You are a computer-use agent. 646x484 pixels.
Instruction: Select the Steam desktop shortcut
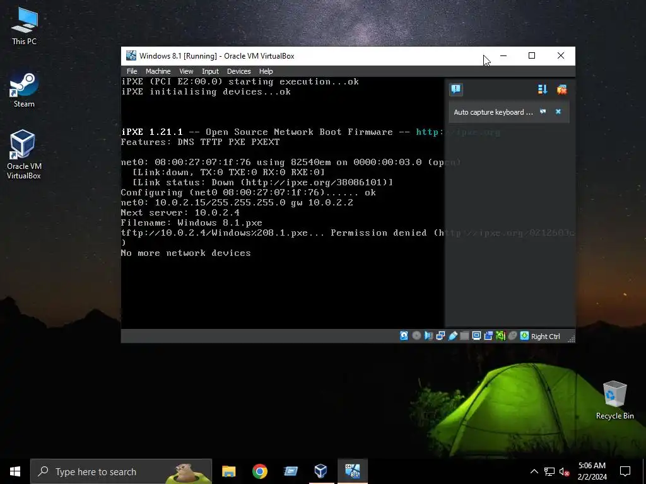(25, 89)
